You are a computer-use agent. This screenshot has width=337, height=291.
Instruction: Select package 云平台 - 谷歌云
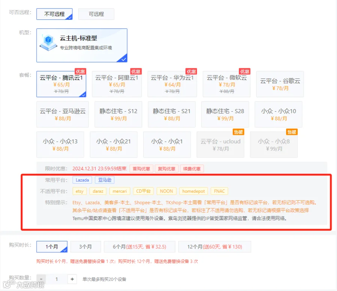[280, 84]
